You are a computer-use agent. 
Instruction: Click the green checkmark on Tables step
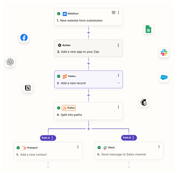[x=59, y=76]
